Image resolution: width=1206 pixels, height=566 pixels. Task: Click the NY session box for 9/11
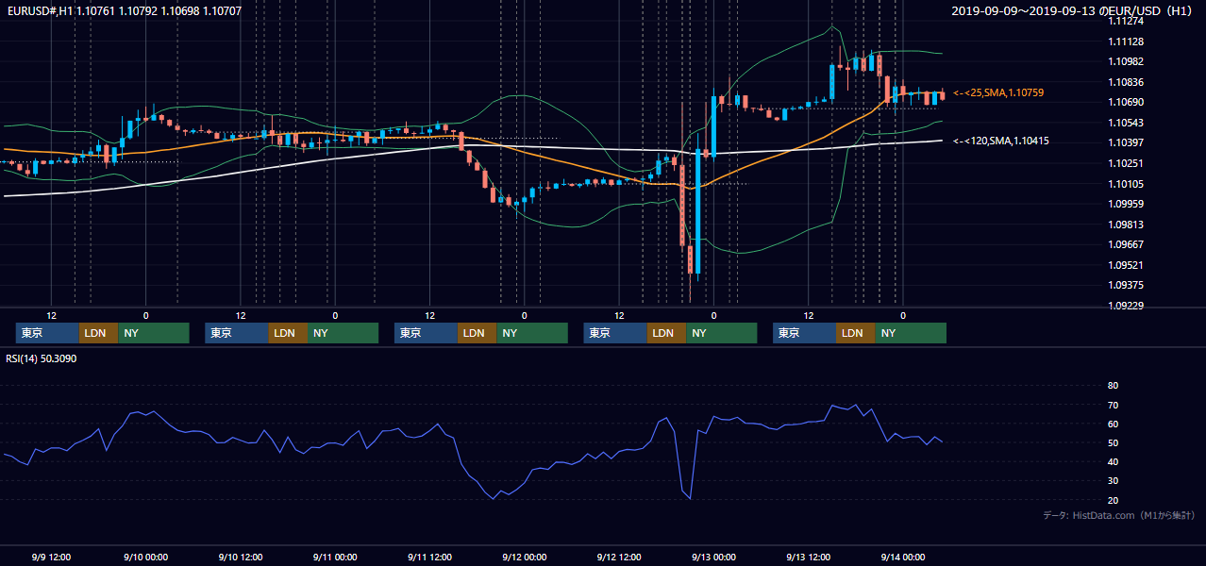[532, 333]
